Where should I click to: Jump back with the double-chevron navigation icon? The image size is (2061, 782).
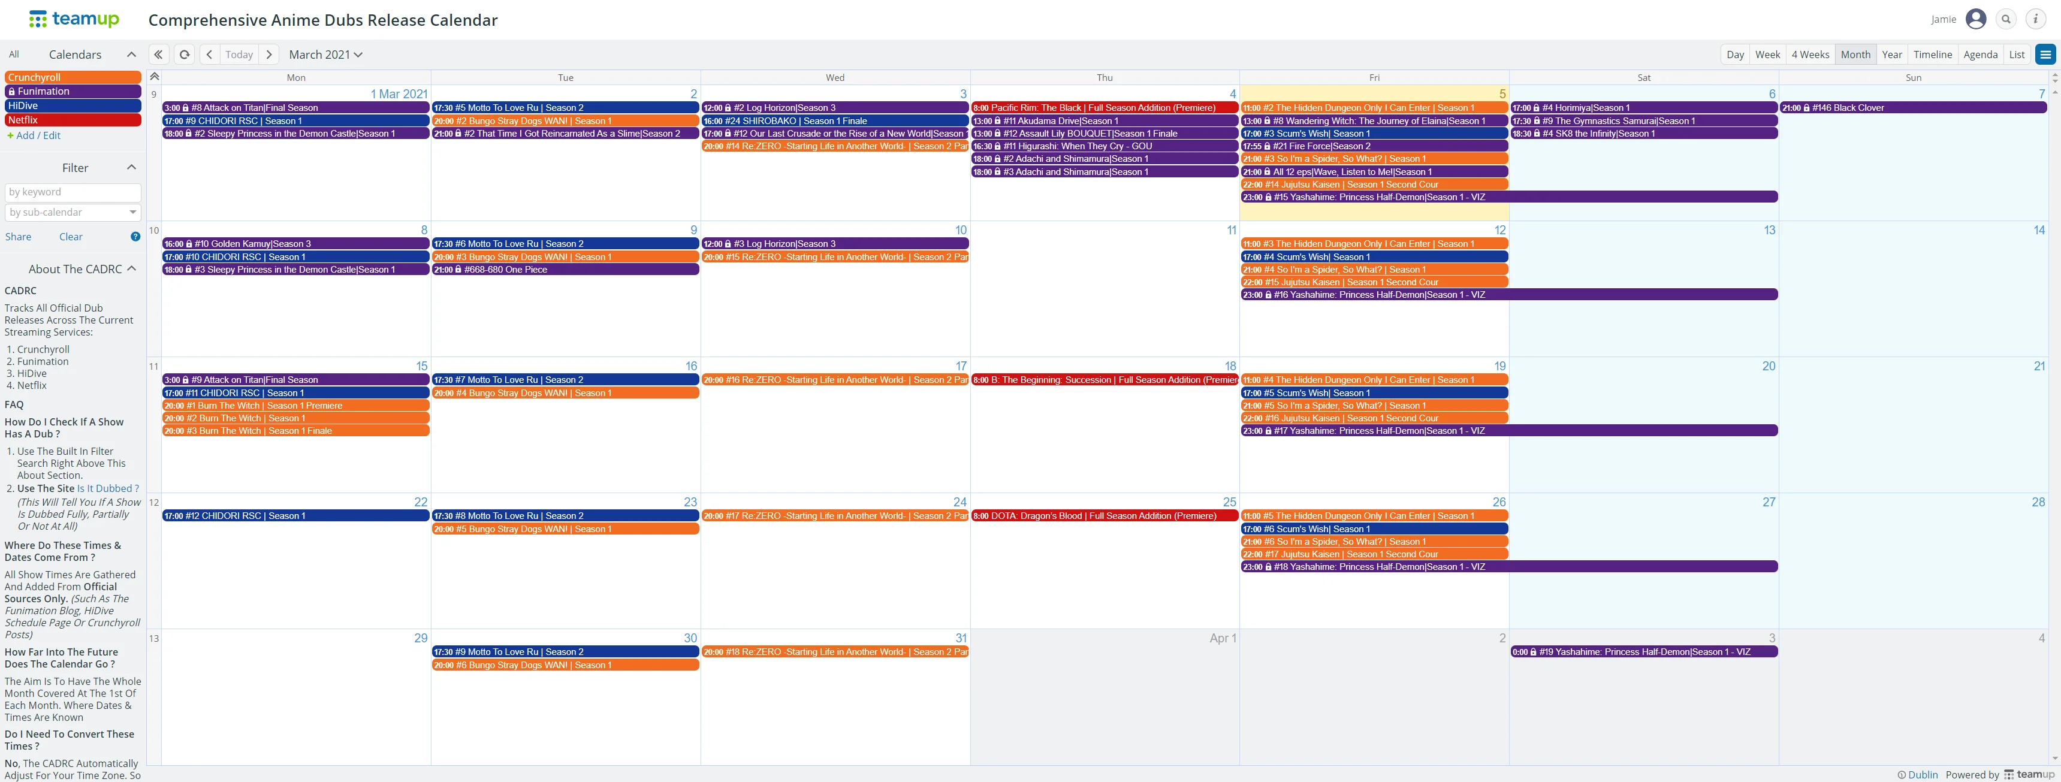click(x=158, y=53)
